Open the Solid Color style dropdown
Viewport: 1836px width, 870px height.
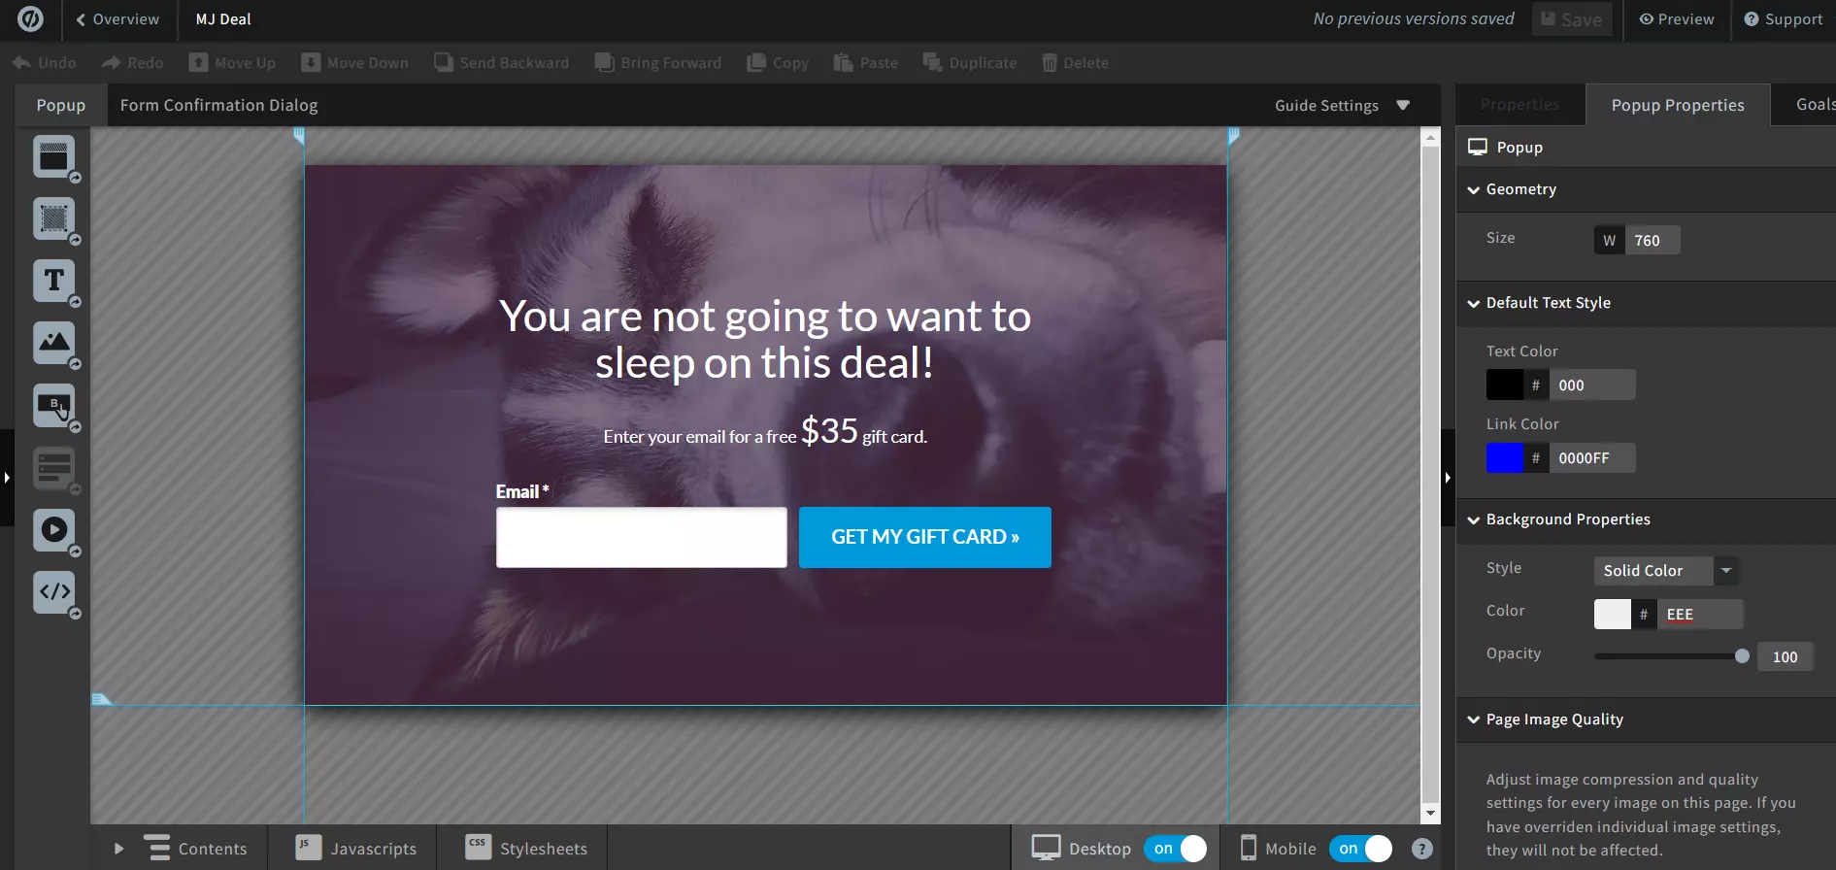tap(1666, 571)
